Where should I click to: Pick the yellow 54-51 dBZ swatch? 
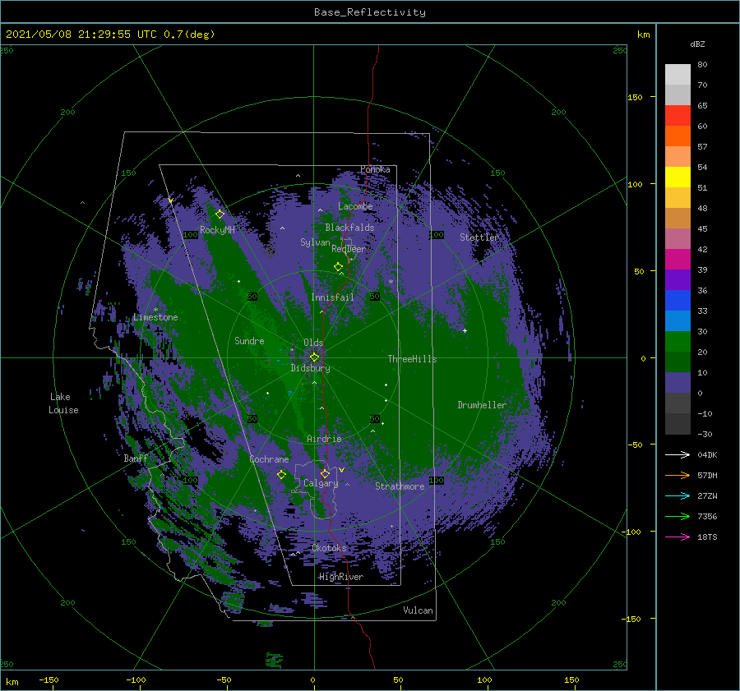point(678,177)
